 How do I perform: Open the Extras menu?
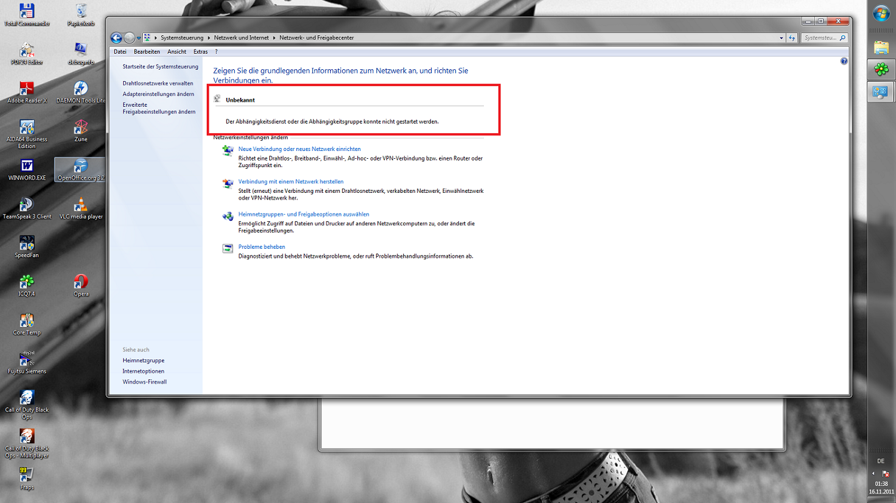(x=201, y=52)
